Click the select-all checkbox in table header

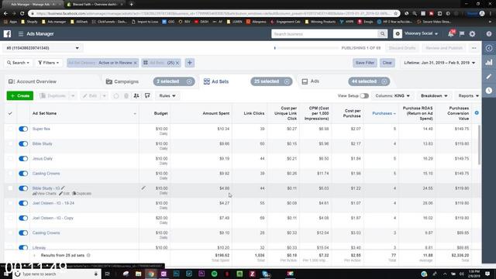(x=10, y=113)
